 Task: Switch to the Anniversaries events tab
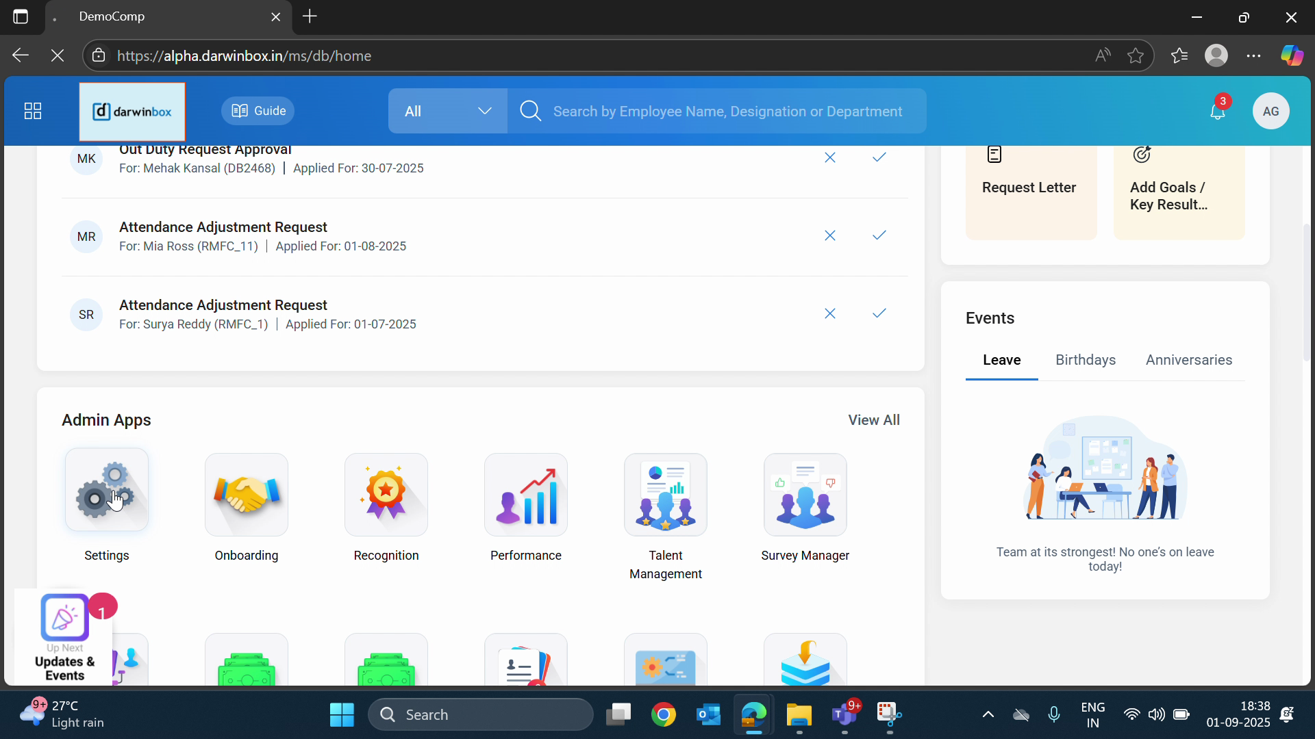(1189, 360)
